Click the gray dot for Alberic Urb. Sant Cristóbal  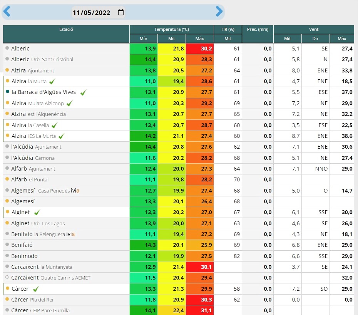pyautogui.click(x=7, y=59)
